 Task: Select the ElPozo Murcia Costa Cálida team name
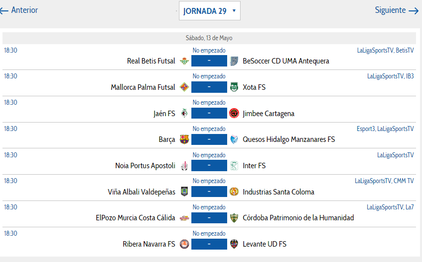(x=135, y=218)
